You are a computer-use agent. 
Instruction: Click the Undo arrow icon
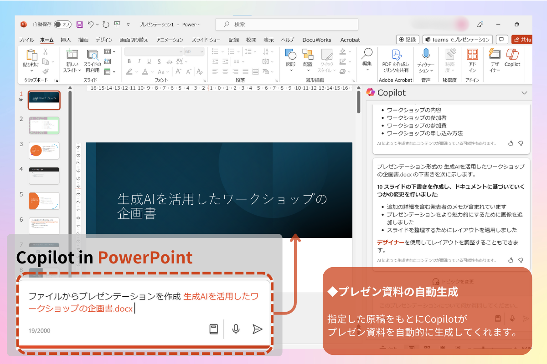[91, 25]
